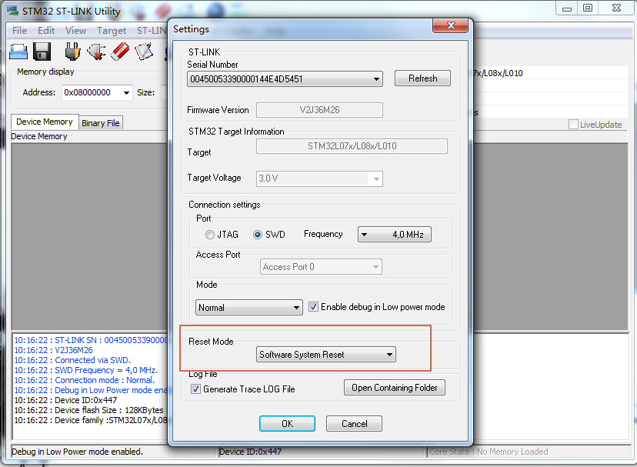Open the Frequency dropdown showing 4,0 MHz
The width and height of the screenshot is (637, 467).
tap(394, 235)
